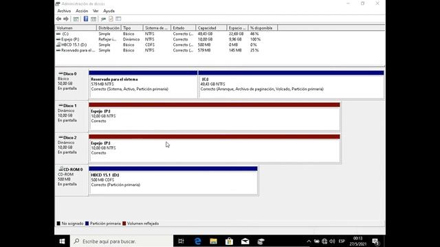Click the 49,43 GB capacity cell
This screenshot has width=440, height=247.
(x=205, y=34)
